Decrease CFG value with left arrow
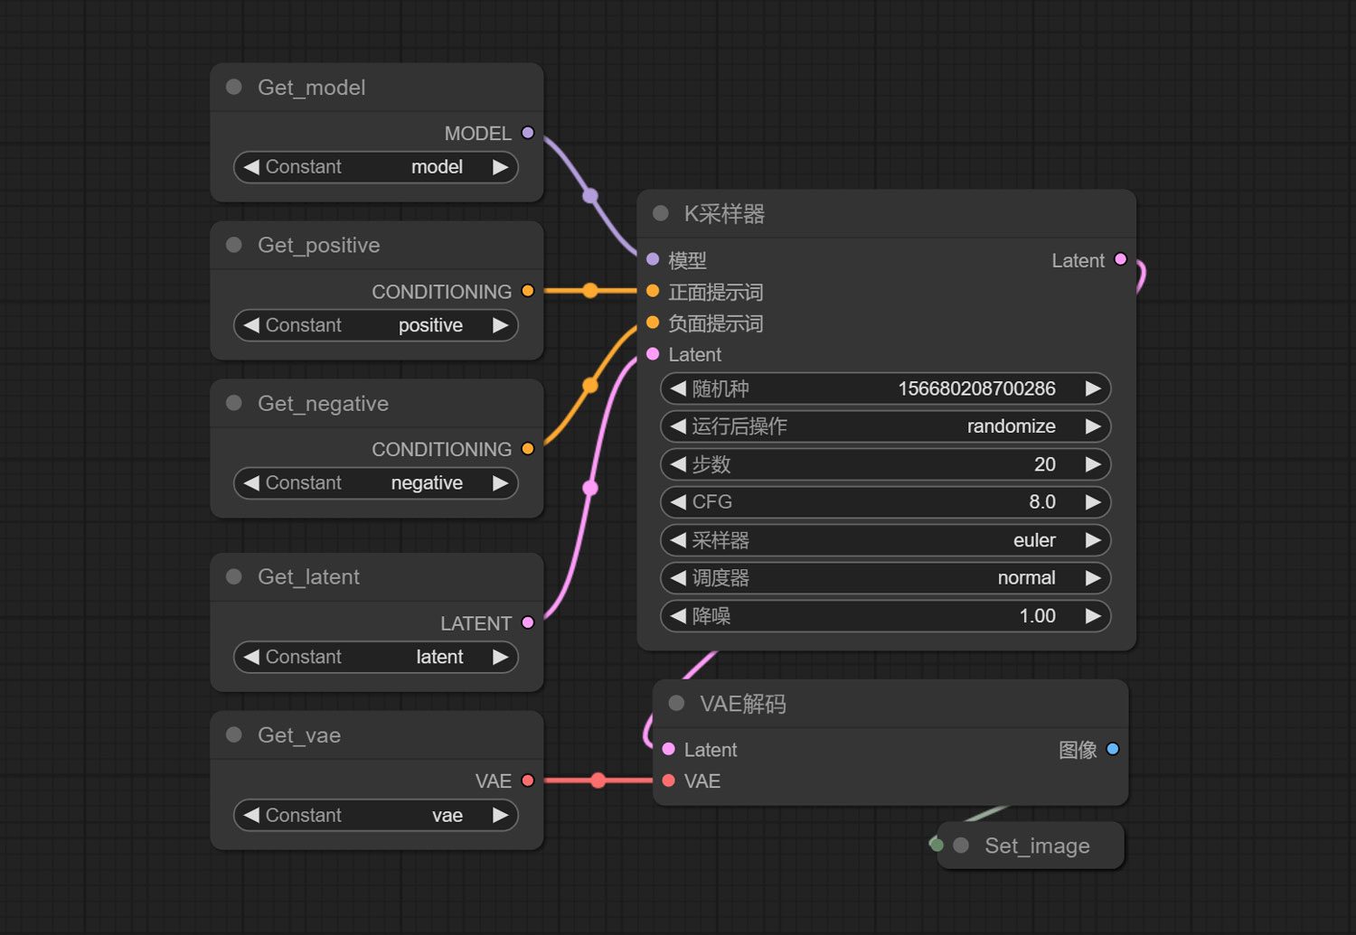This screenshot has width=1356, height=935. pyautogui.click(x=678, y=502)
